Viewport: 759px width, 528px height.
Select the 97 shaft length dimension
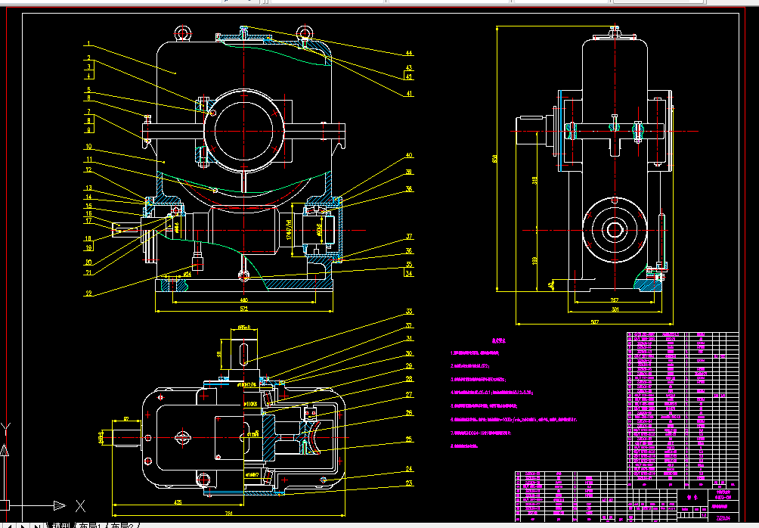(126, 418)
